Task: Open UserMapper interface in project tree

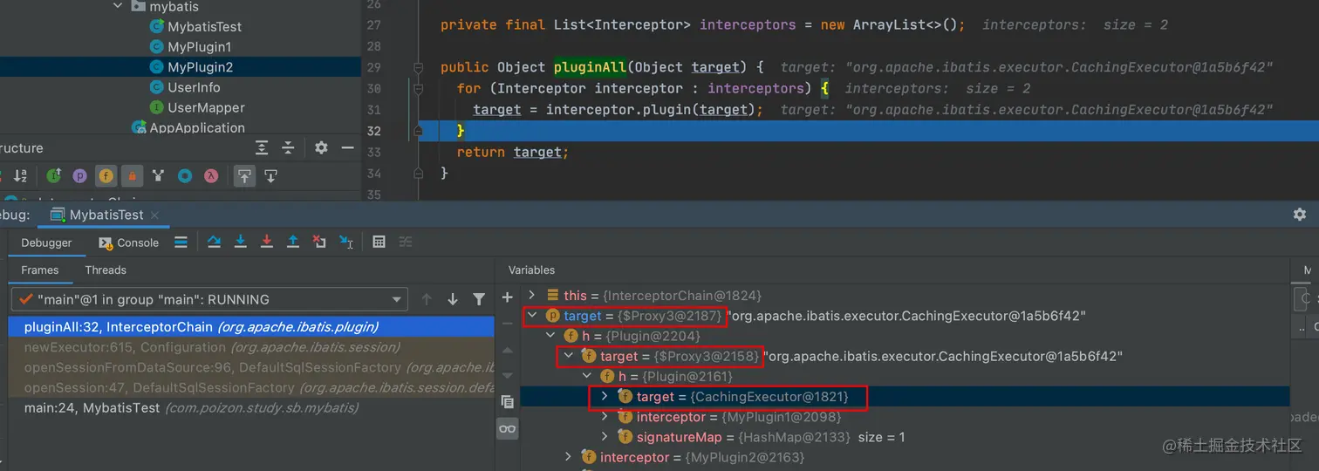Action: tap(196, 107)
